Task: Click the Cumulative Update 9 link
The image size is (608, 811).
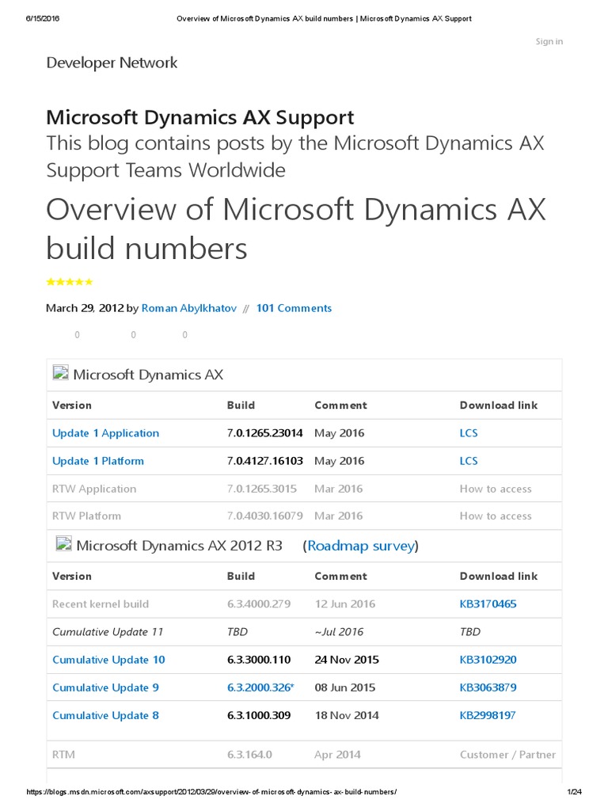Action: coord(105,687)
